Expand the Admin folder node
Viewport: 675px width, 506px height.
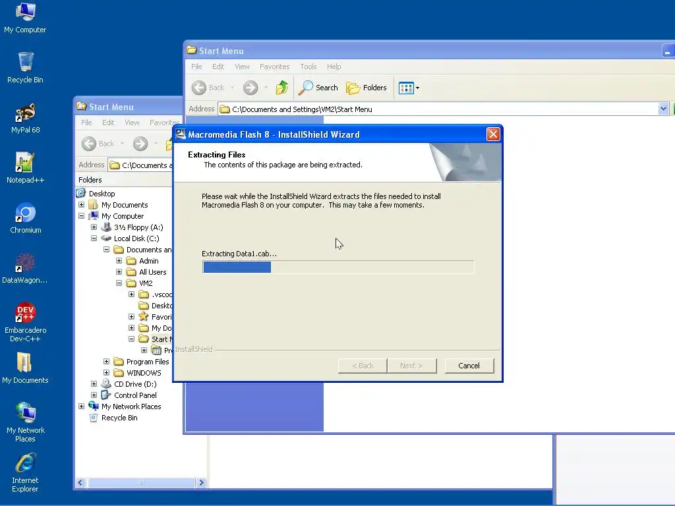pos(119,261)
